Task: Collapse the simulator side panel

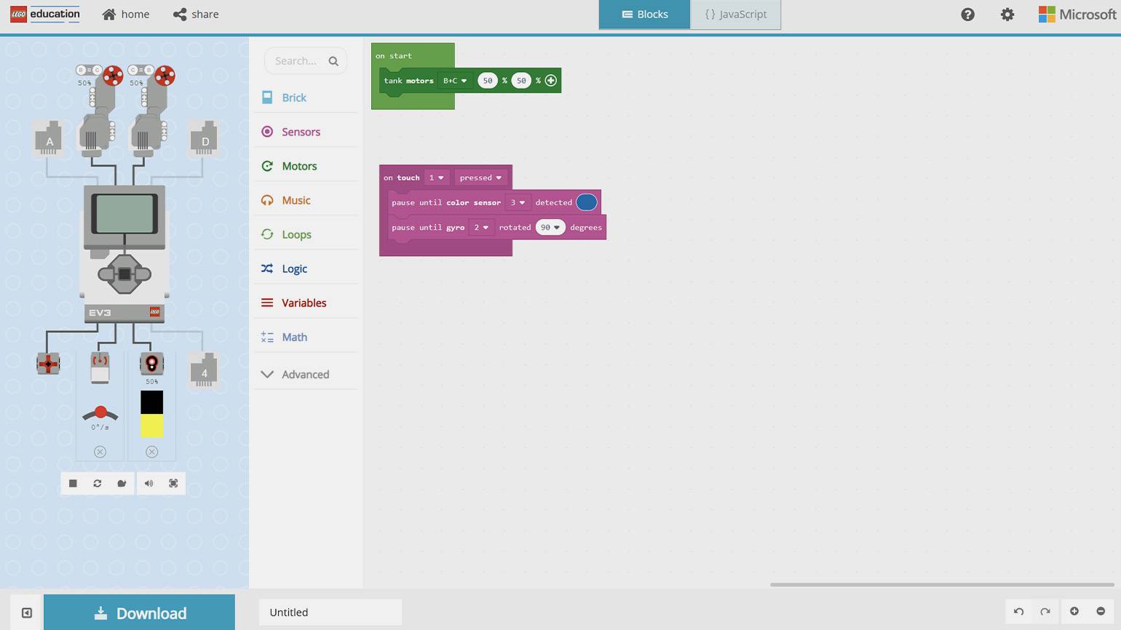Action: [27, 613]
